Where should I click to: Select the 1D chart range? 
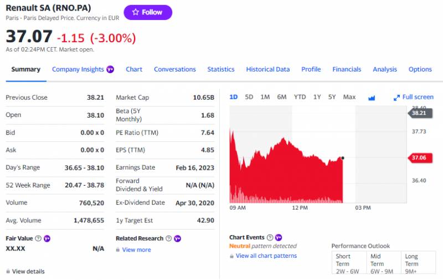coord(233,97)
